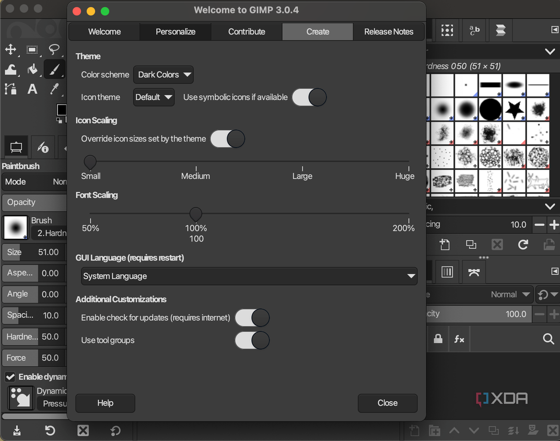Open the Tool Options tab icon
The width and height of the screenshot is (560, 441).
point(16,147)
